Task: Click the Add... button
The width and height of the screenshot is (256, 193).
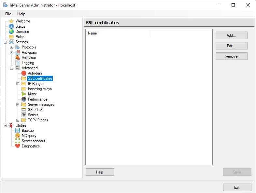Action: coord(231,35)
